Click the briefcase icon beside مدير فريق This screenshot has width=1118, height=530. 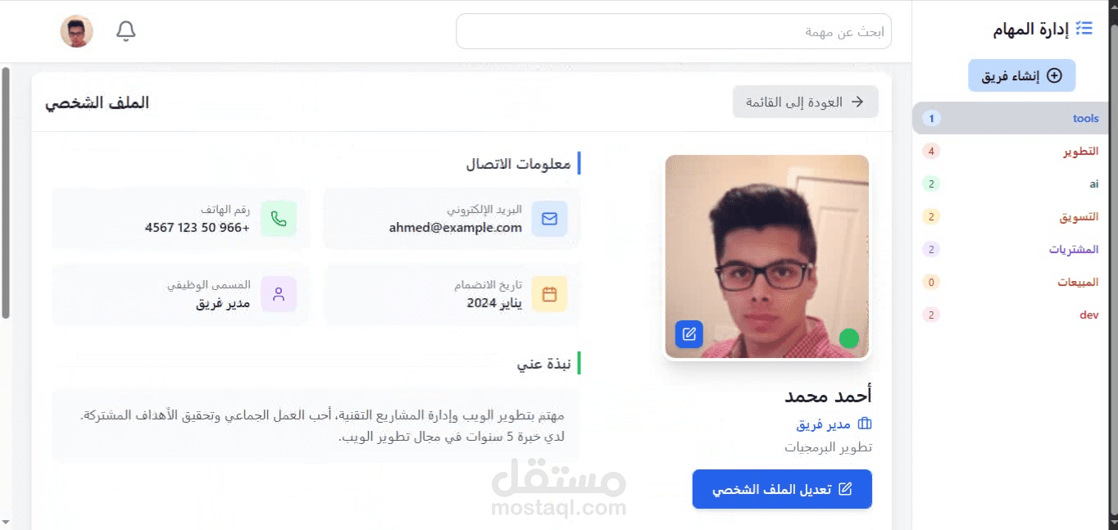865,424
